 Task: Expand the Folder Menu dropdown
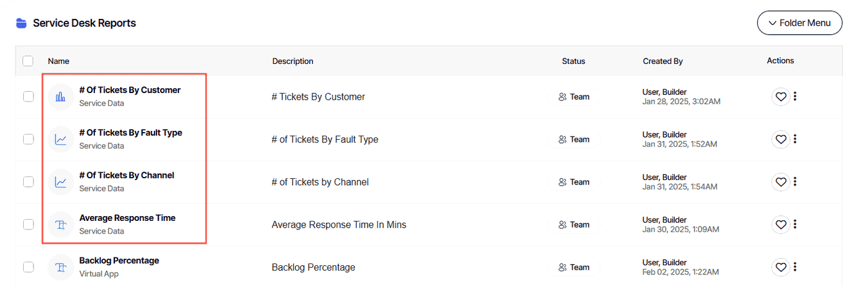tap(800, 23)
